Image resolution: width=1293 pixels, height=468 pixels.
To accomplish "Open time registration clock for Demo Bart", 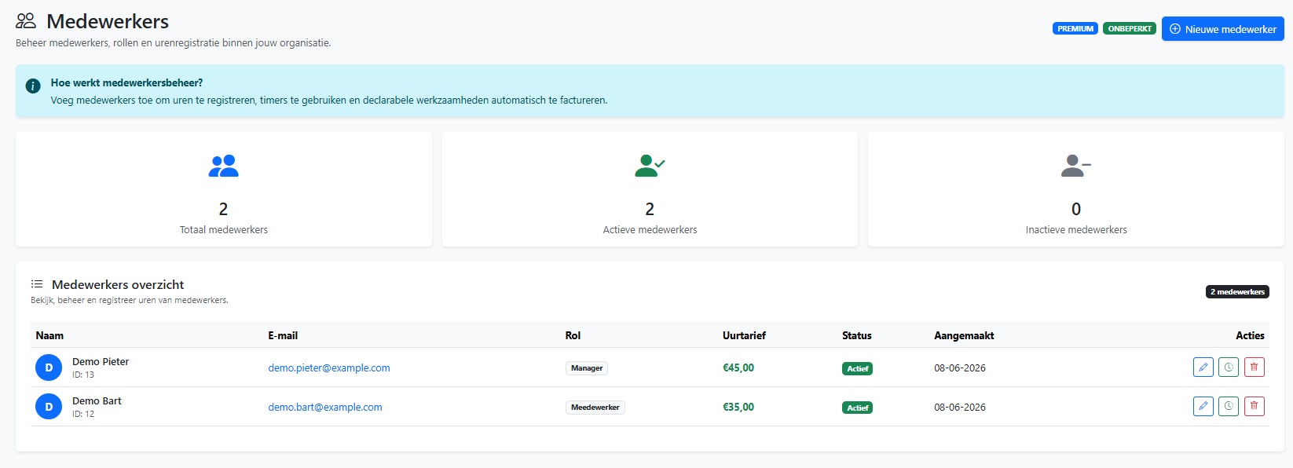I will tap(1229, 407).
